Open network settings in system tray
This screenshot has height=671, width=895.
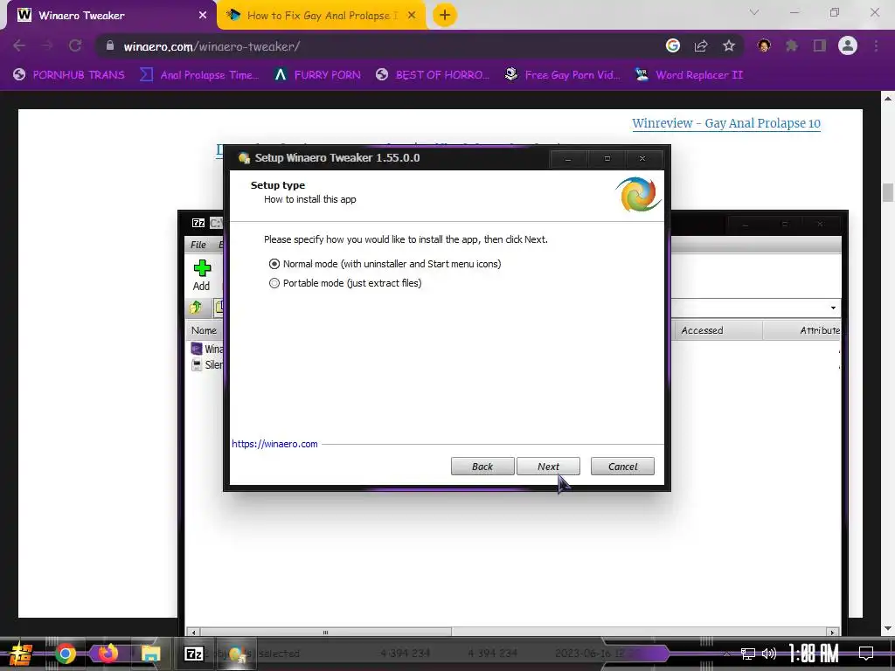[x=748, y=654]
